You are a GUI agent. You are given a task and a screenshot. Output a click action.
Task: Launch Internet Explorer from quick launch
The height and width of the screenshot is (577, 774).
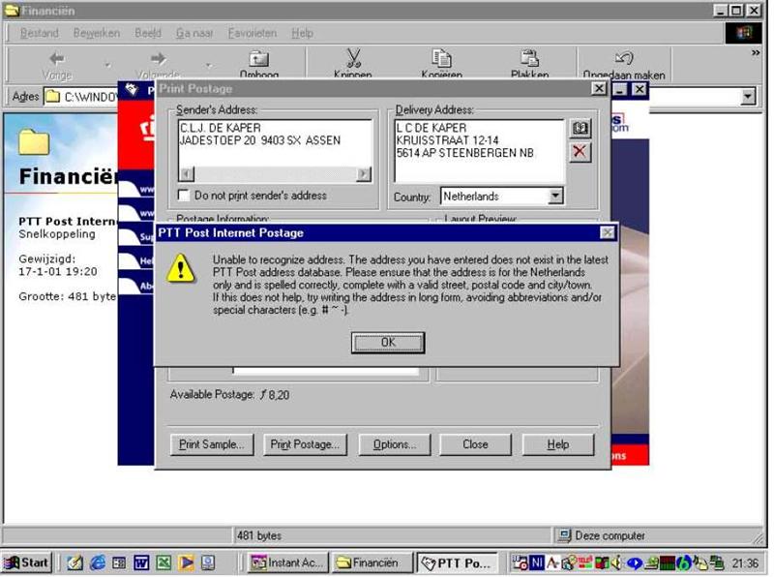point(98,562)
